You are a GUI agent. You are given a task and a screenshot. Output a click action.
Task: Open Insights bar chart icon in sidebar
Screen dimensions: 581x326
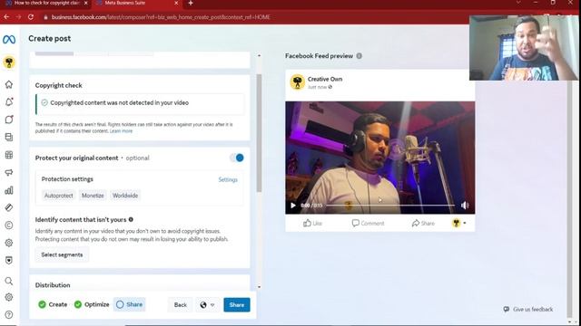tap(9, 190)
